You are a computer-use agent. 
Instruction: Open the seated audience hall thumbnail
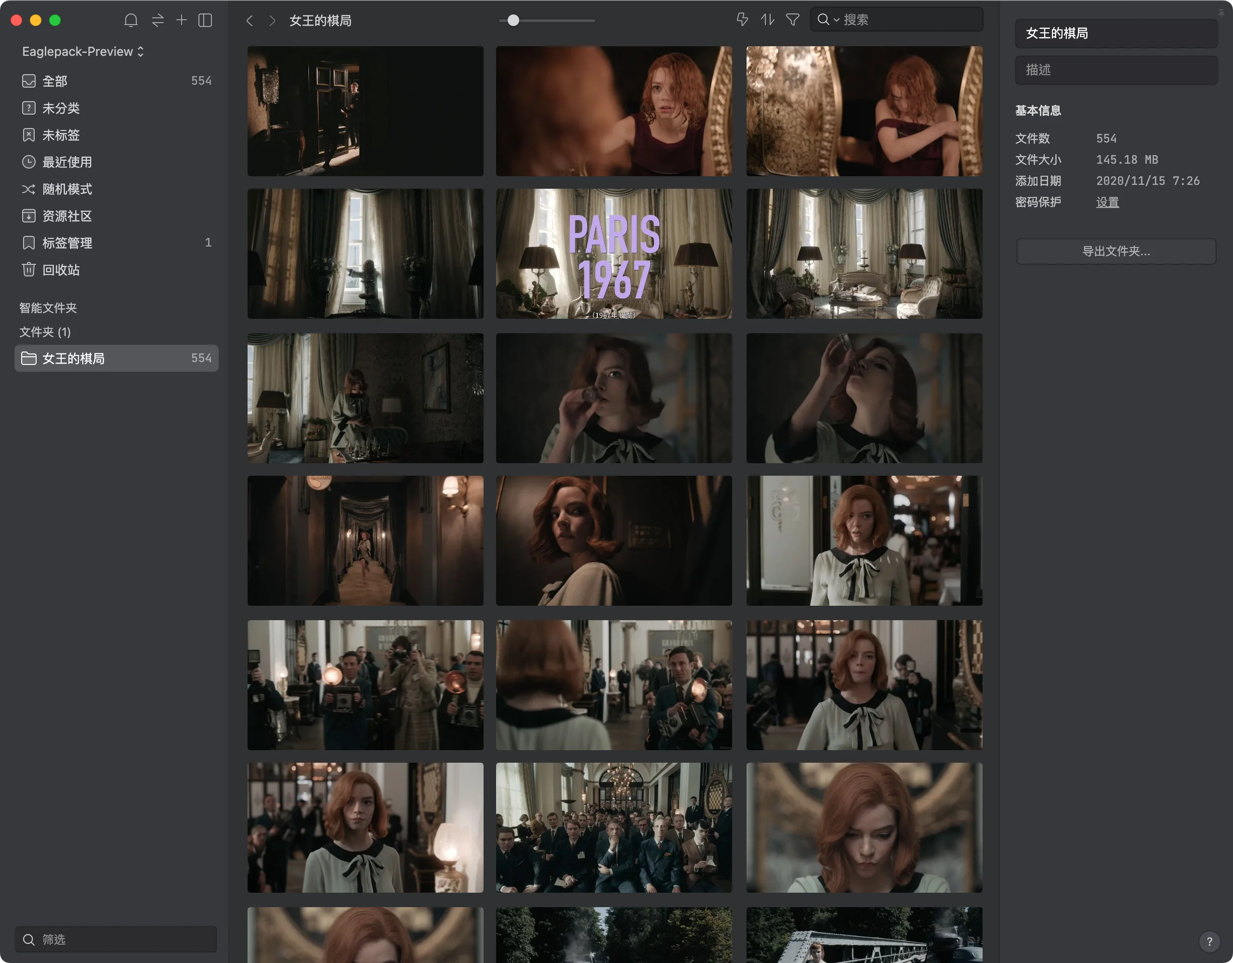point(614,828)
